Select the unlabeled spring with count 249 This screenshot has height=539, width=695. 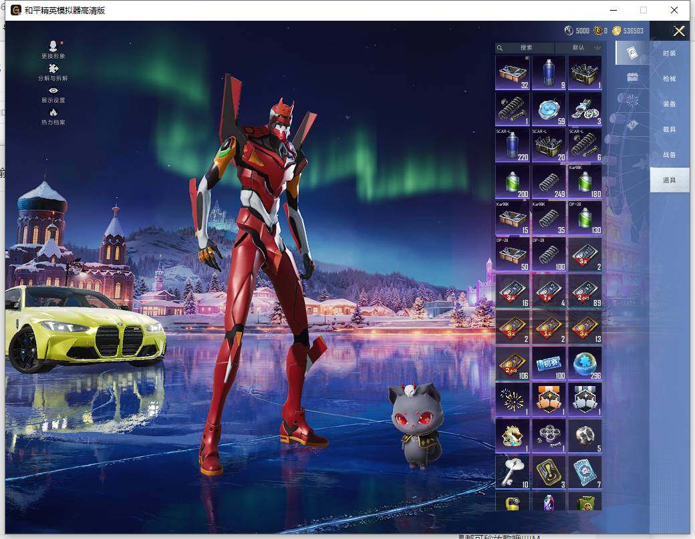pyautogui.click(x=549, y=182)
